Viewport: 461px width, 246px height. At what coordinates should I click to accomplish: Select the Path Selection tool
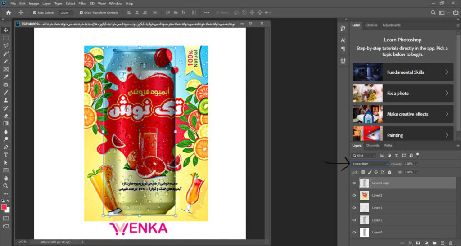pyautogui.click(x=5, y=163)
